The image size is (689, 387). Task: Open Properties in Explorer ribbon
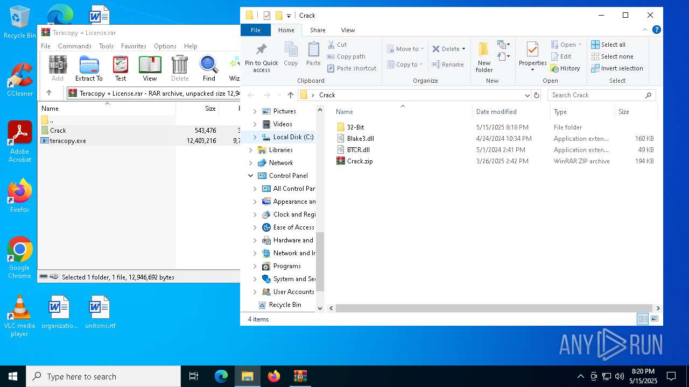coord(532,58)
